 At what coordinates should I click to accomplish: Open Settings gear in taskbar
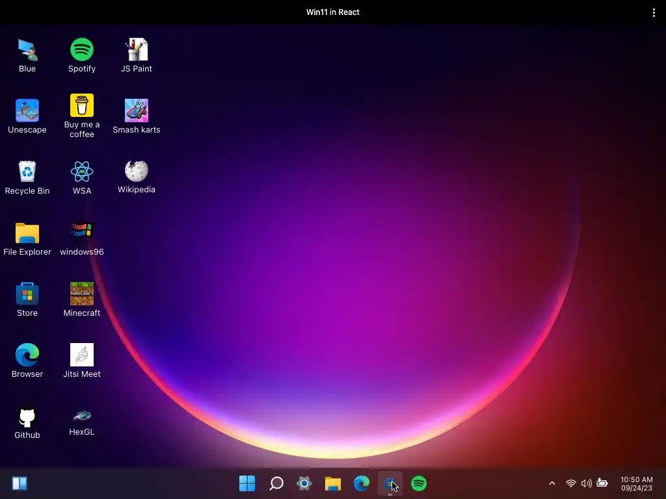click(304, 483)
